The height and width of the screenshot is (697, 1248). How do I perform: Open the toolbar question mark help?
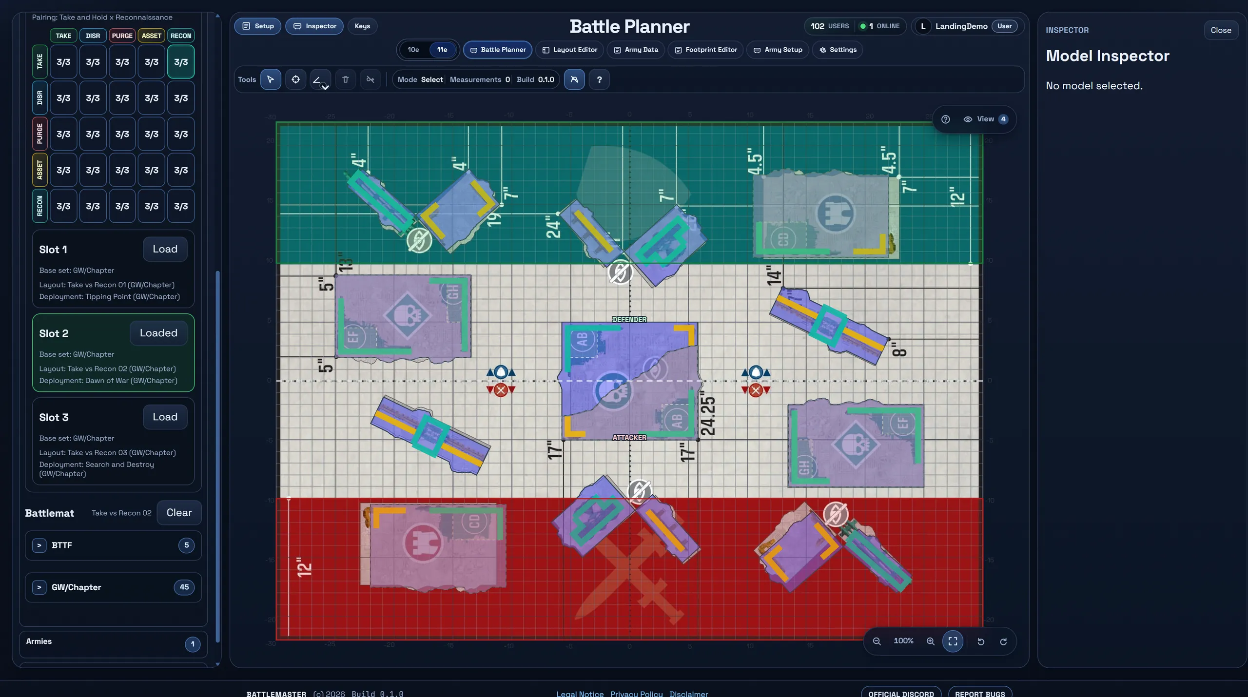pos(600,79)
